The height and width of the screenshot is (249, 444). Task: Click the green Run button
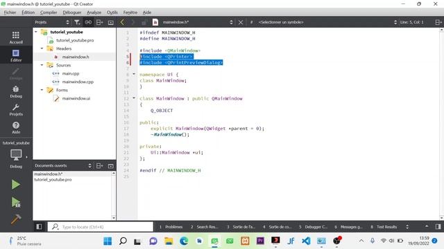[16, 185]
